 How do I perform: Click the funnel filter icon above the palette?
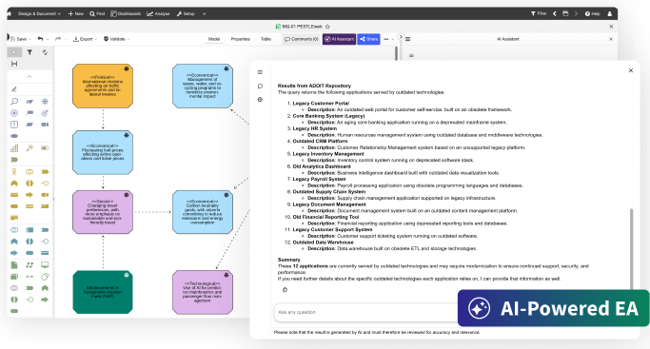coord(30,52)
